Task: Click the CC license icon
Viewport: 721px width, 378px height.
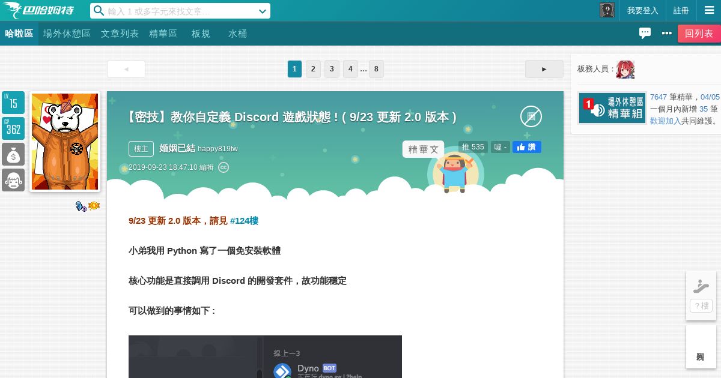Action: (224, 167)
